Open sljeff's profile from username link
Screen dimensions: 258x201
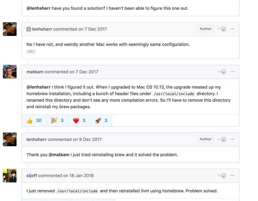point(32,175)
